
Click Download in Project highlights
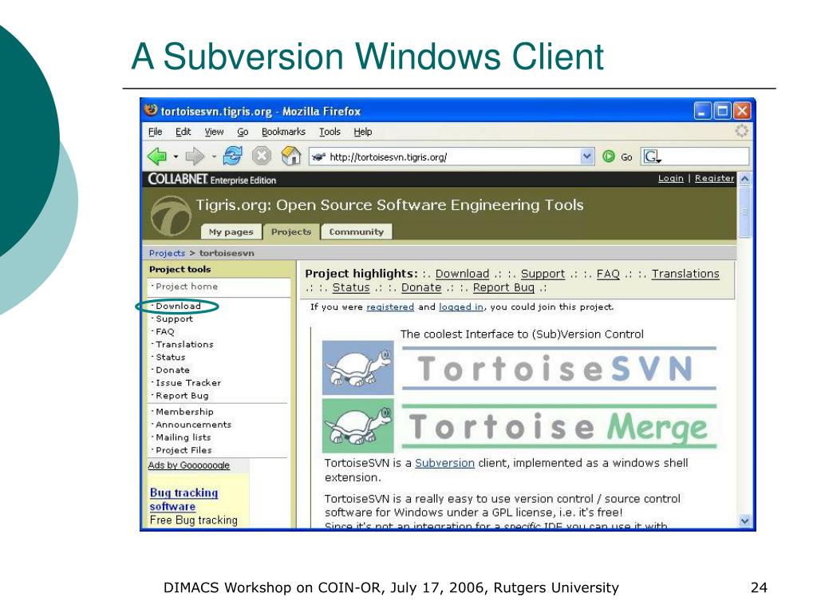point(462,274)
